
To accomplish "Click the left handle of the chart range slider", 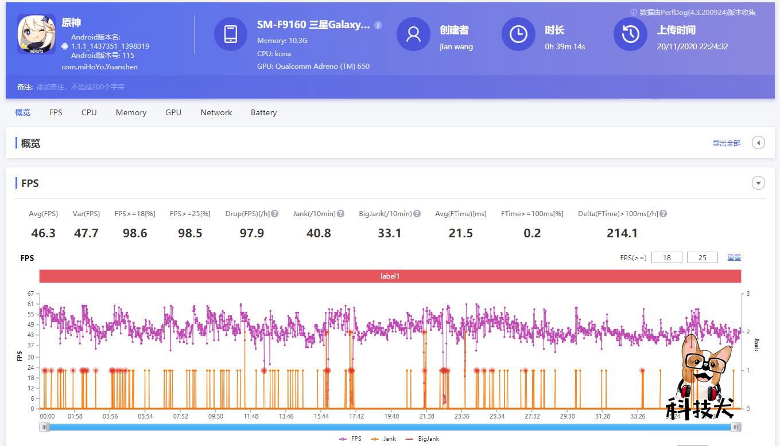I will click(45, 427).
